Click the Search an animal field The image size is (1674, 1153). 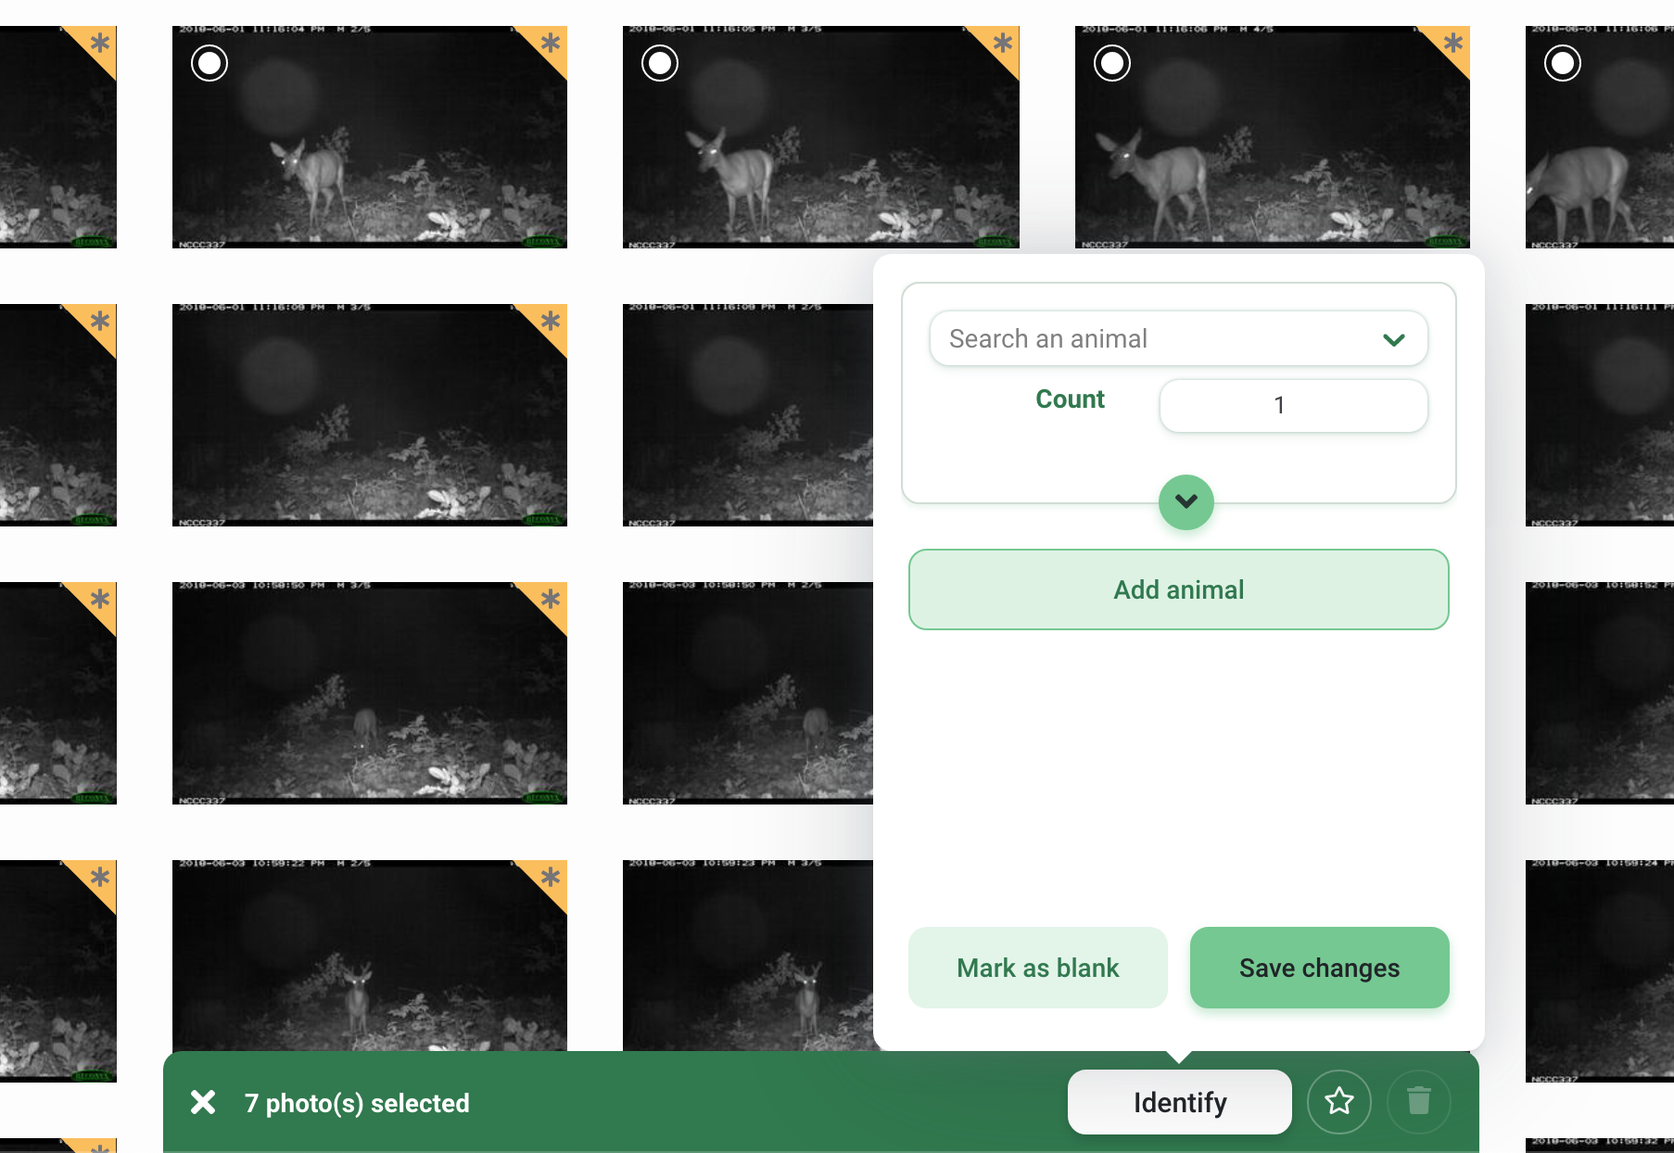(1178, 338)
